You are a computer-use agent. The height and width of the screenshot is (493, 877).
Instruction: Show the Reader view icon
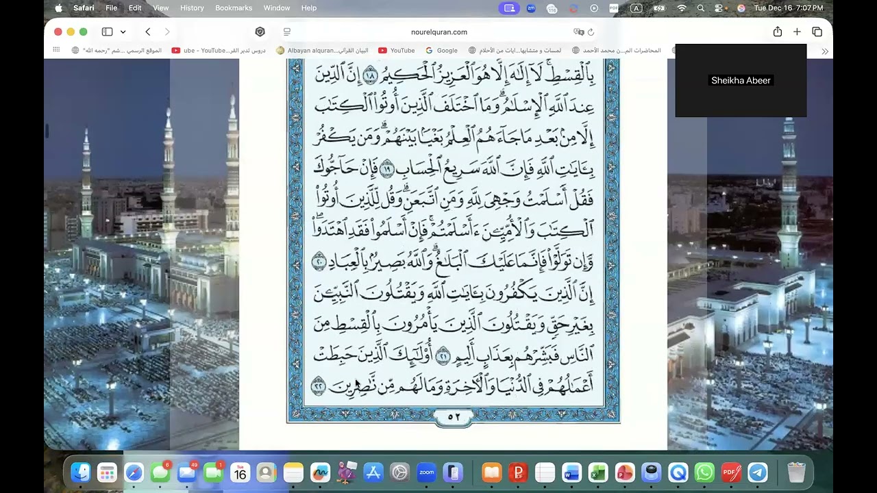[x=286, y=31]
